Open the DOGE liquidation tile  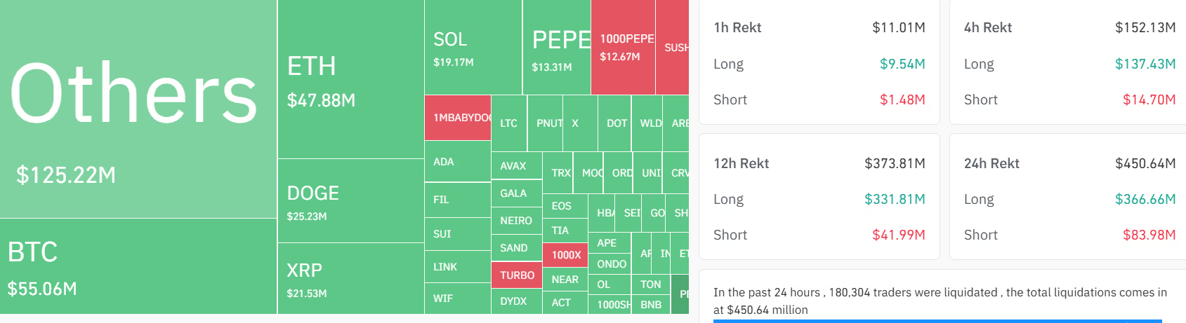[x=350, y=201]
